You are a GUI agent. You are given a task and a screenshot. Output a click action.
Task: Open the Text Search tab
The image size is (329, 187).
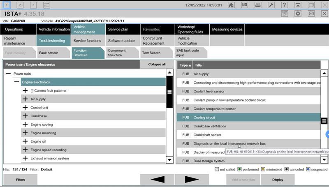click(x=157, y=53)
